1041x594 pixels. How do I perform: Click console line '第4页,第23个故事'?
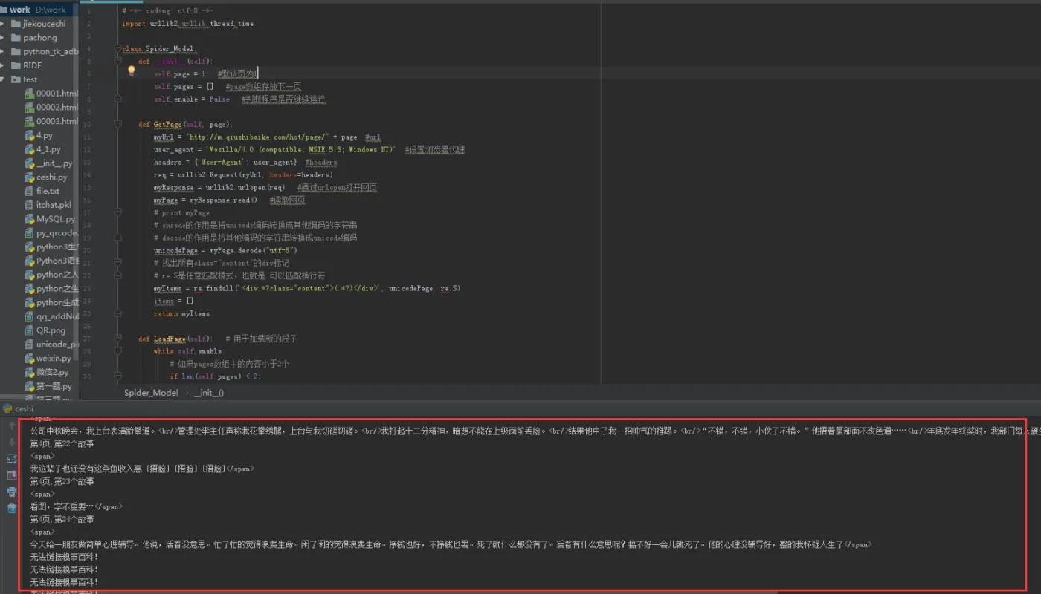62,481
